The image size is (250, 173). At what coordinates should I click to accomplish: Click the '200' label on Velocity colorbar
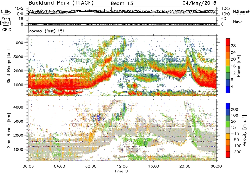click(235, 109)
